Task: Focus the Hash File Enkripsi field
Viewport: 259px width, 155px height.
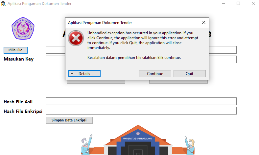Action: click(x=141, y=111)
